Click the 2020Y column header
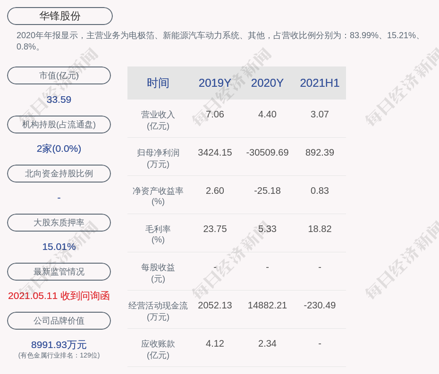Viewport: 439px width, 374px height. point(267,83)
